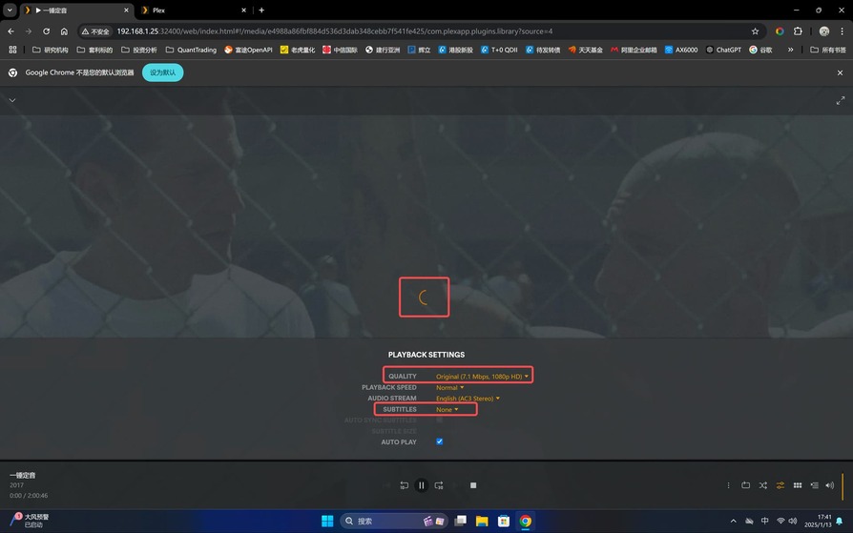853x533 pixels.
Task: Open the 建行亚洲 bookmark
Action: coord(383,50)
